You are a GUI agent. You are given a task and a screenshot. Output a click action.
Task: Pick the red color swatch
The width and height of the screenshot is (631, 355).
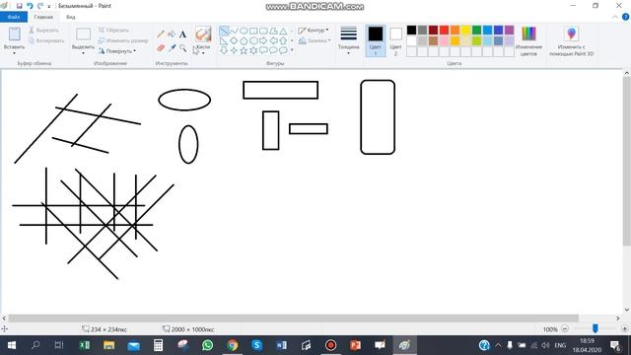pos(445,31)
